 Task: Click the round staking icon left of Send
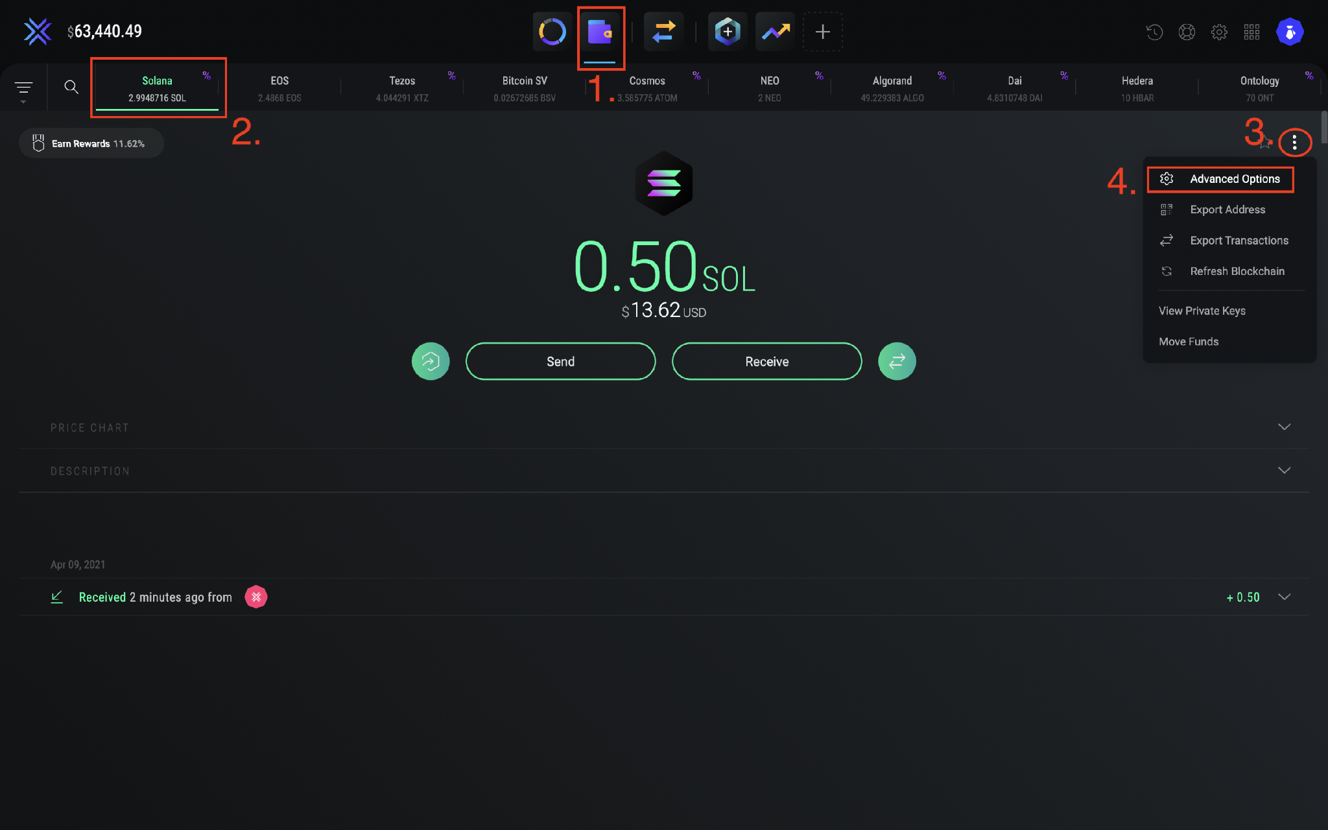click(431, 361)
